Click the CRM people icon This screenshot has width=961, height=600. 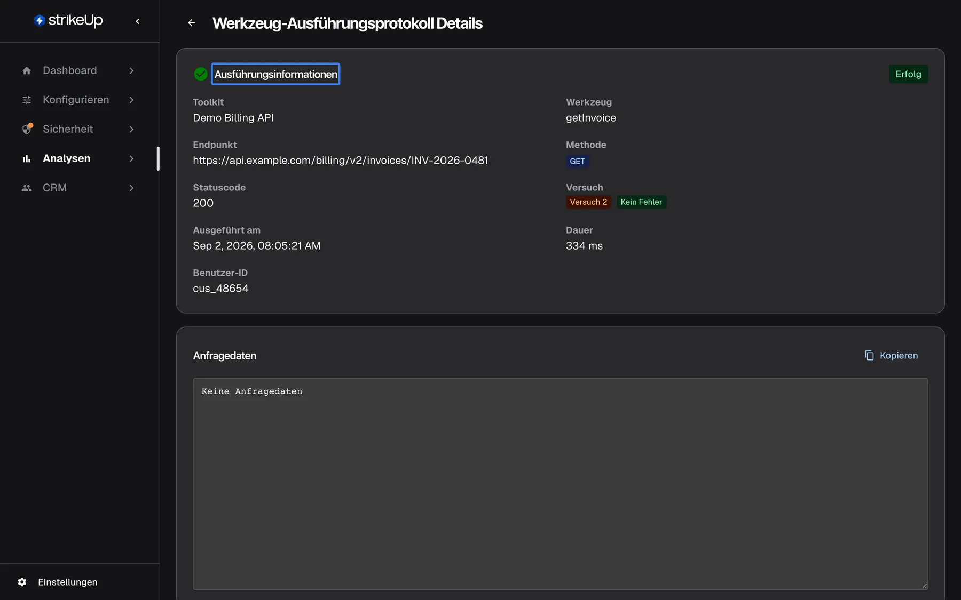(x=27, y=188)
